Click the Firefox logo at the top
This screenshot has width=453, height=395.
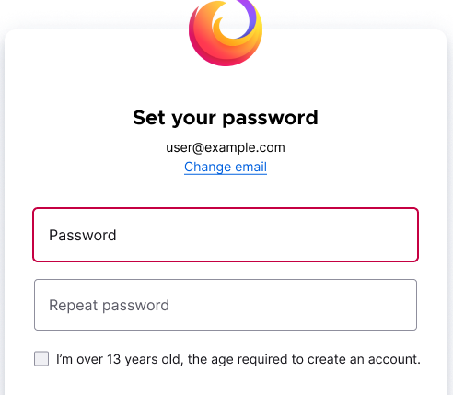[x=226, y=31]
